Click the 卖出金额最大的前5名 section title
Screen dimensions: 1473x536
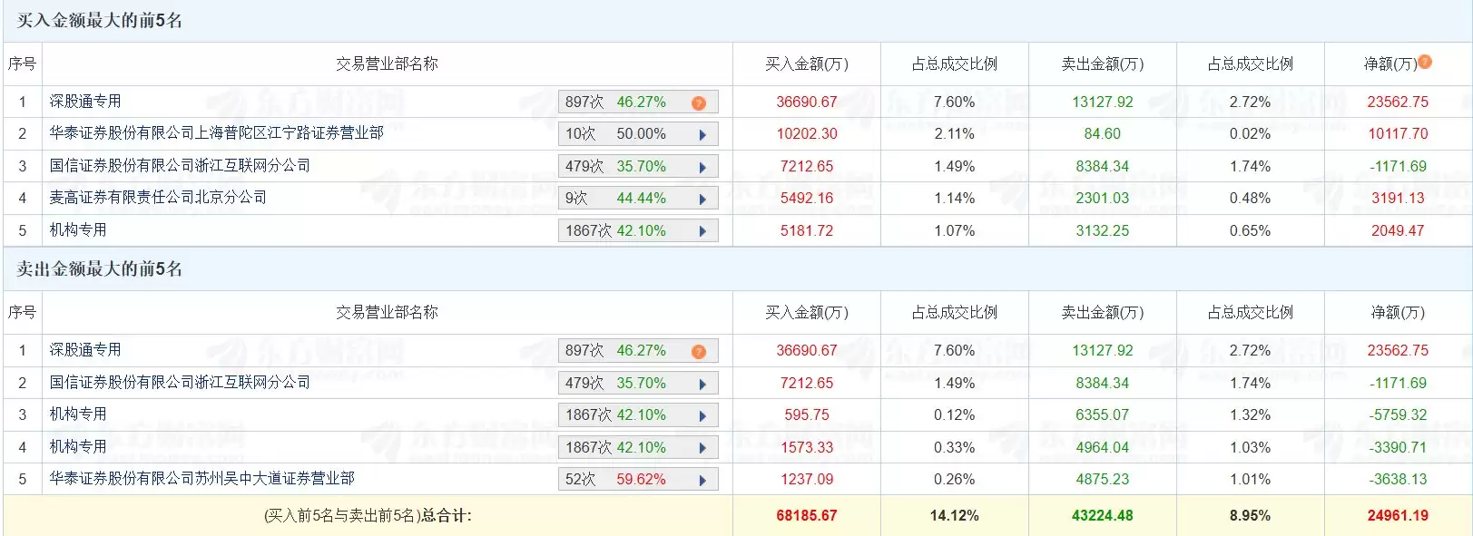(x=100, y=269)
